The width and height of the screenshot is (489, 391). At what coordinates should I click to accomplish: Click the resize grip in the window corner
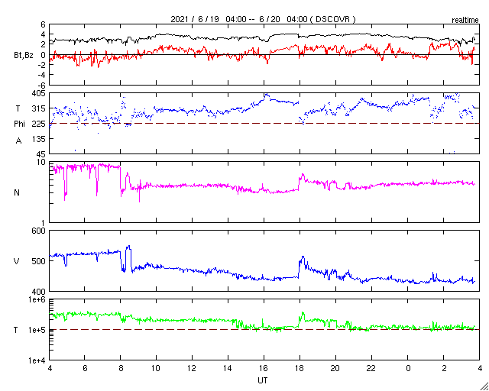(484, 386)
